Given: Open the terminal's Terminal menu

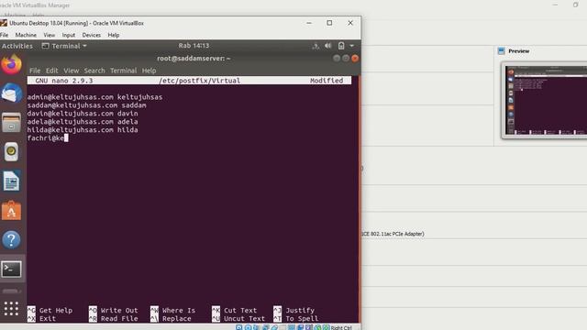Looking at the screenshot, I should point(123,71).
